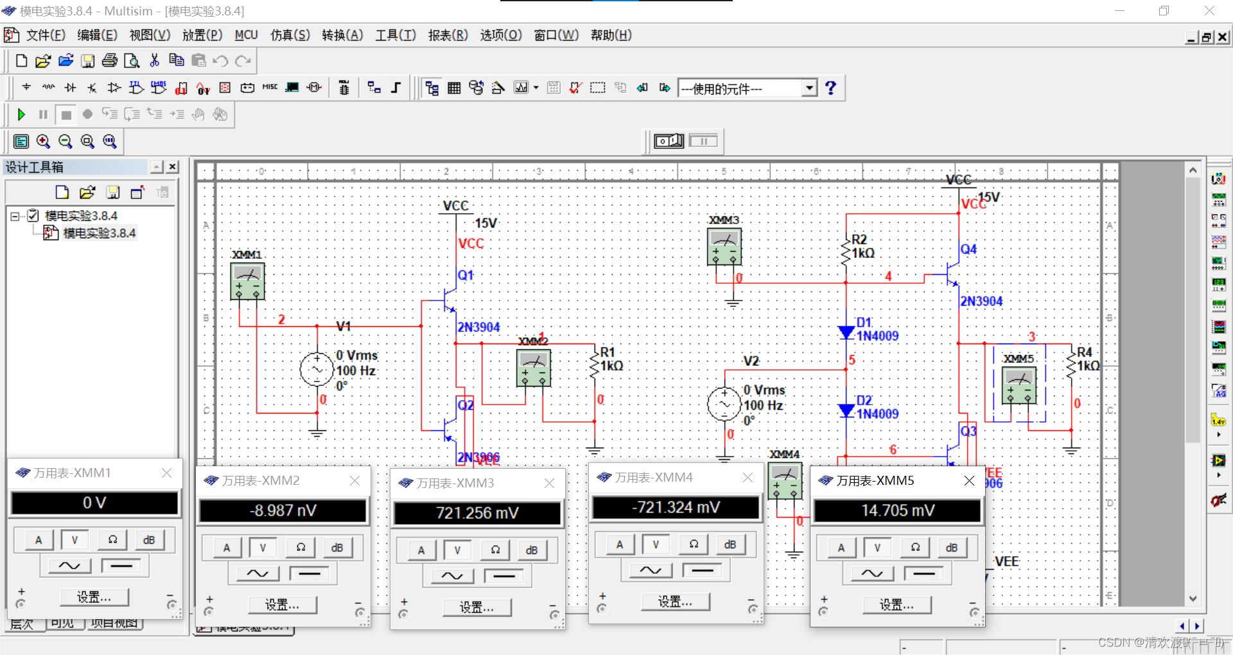Expand the grapher dropdown arrow
Image resolution: width=1233 pixels, height=655 pixels.
pyautogui.click(x=536, y=88)
